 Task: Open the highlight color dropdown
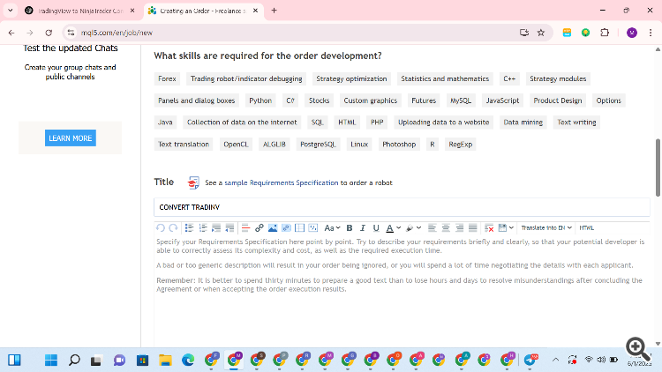pyautogui.click(x=413, y=227)
